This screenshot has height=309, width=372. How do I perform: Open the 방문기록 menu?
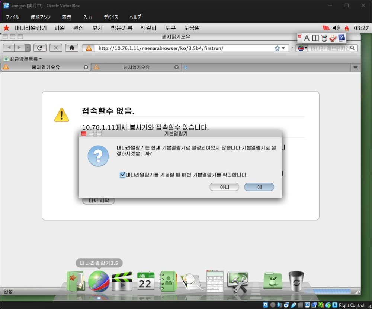pyautogui.click(x=122, y=28)
